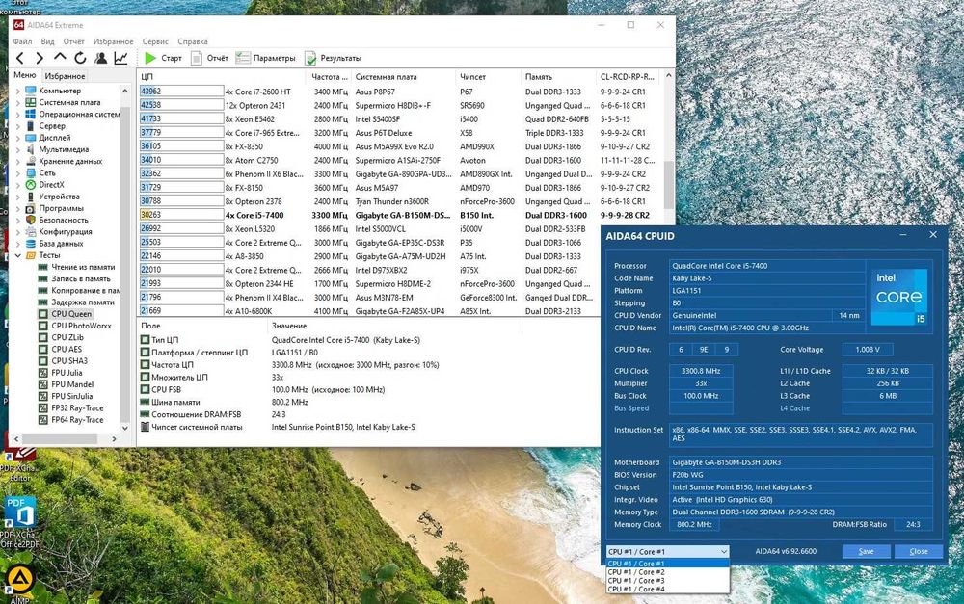Open the AIMP desktop shortcut icon

click(19, 584)
